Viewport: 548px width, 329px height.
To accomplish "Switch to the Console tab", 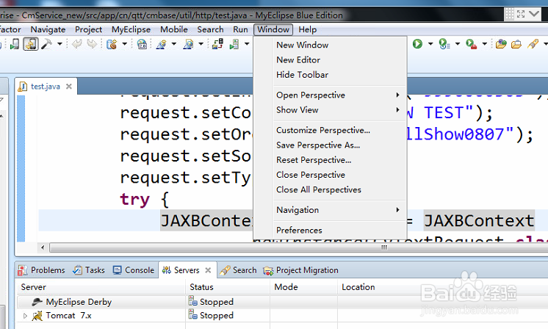I will click(x=134, y=270).
